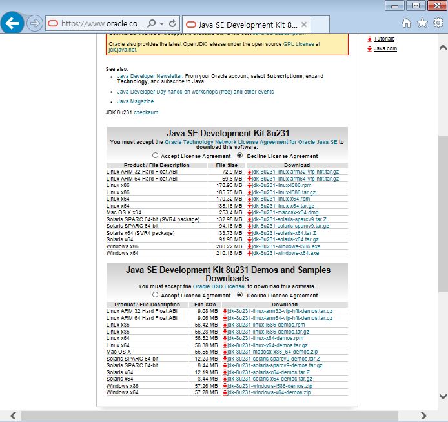The image size is (448, 422).
Task: Accept License Agreement for JDK 8u231
Action: [155, 156]
